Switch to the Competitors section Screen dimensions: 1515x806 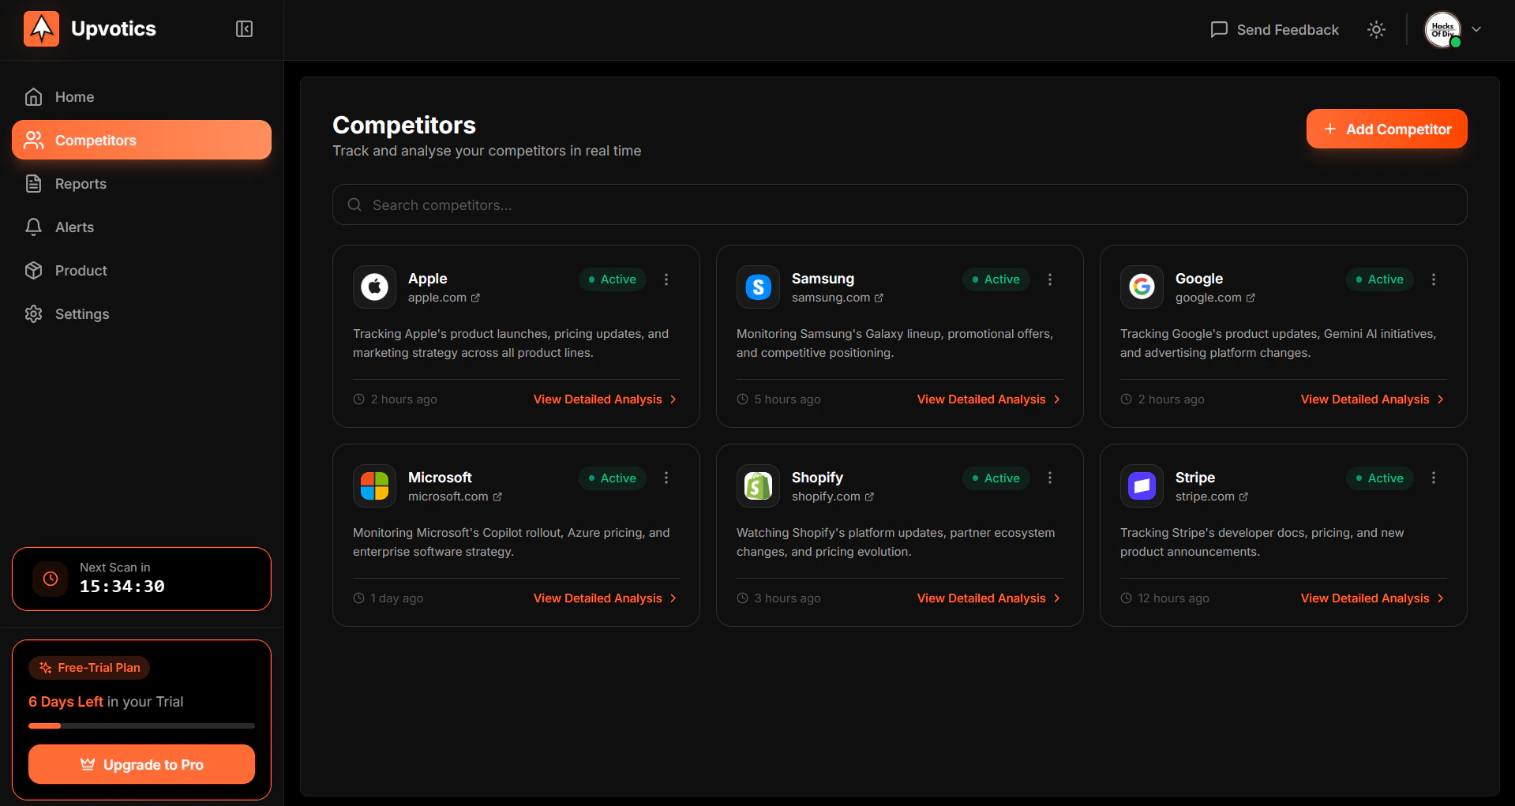[95, 140]
